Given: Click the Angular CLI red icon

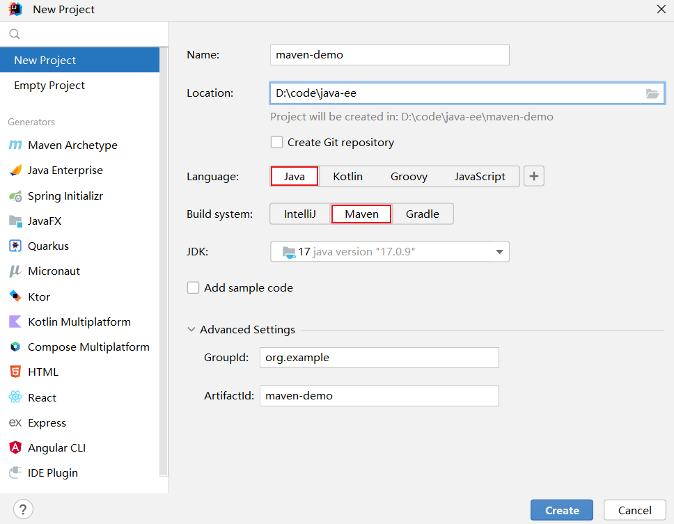Looking at the screenshot, I should pos(15,447).
